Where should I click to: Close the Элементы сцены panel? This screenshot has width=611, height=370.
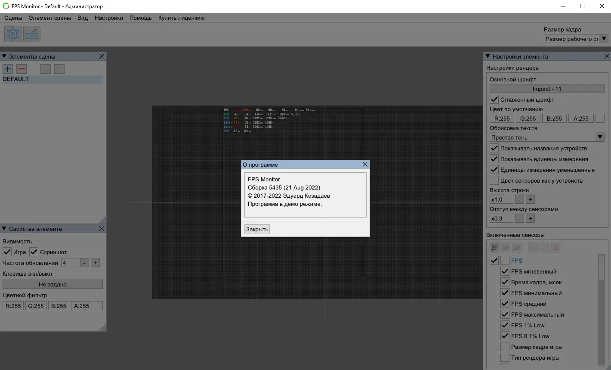pyautogui.click(x=102, y=56)
